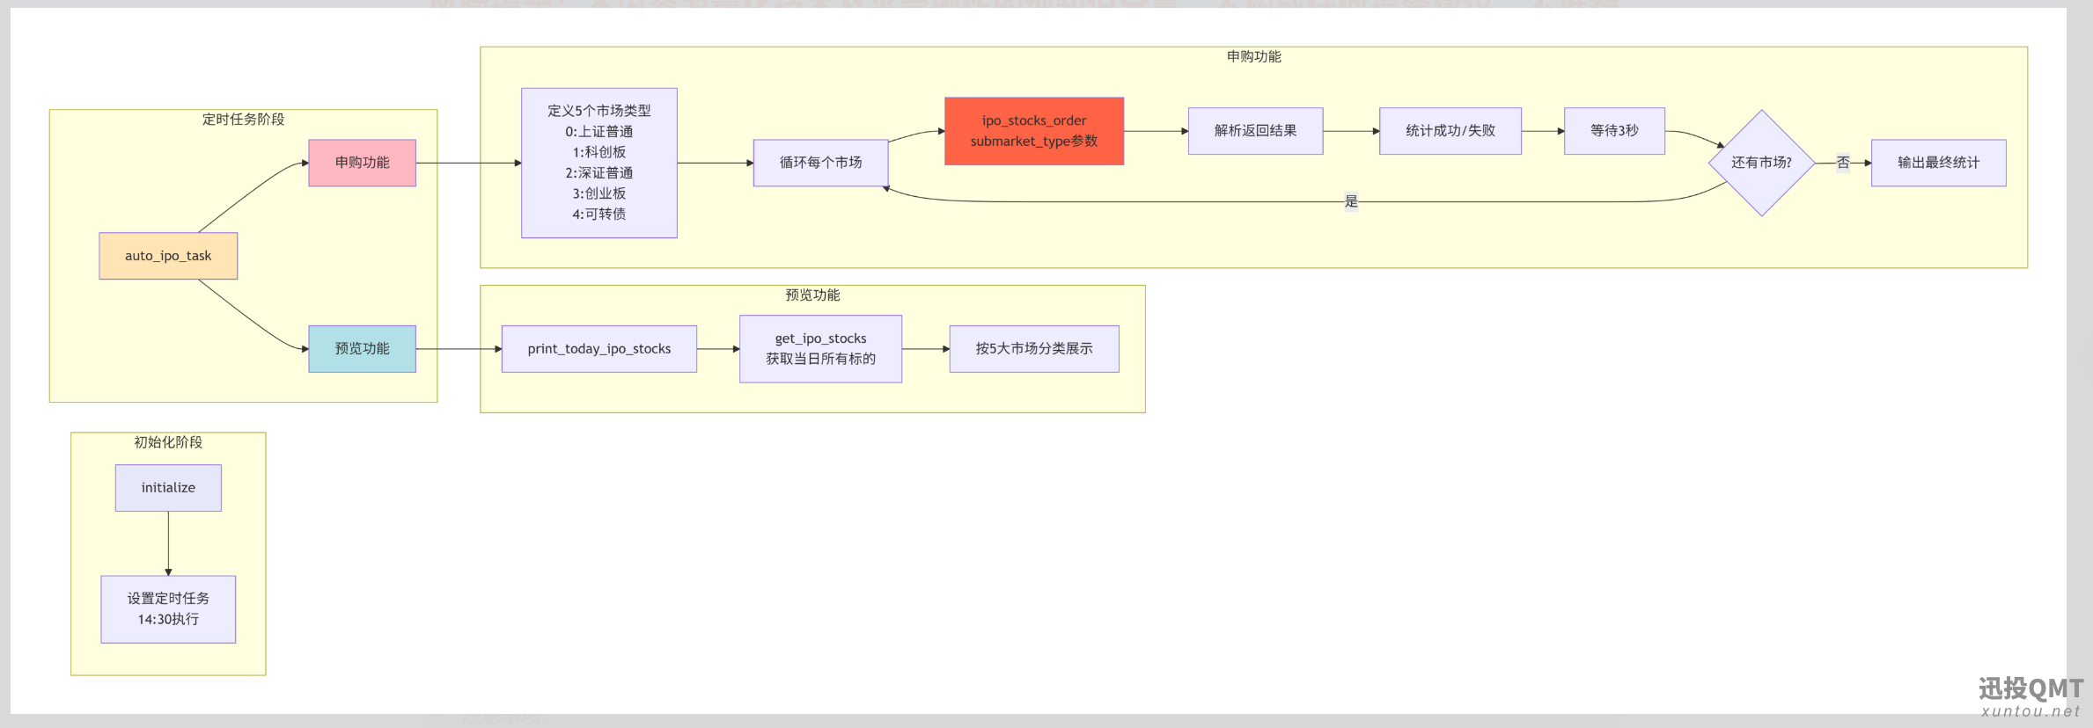Click the 按5大市场分类展示 node
The image size is (2093, 728).
point(1034,349)
